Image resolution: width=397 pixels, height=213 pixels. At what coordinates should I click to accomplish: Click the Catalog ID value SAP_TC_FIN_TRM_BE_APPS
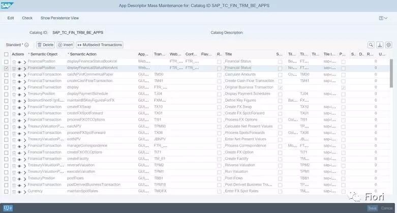click(78, 33)
